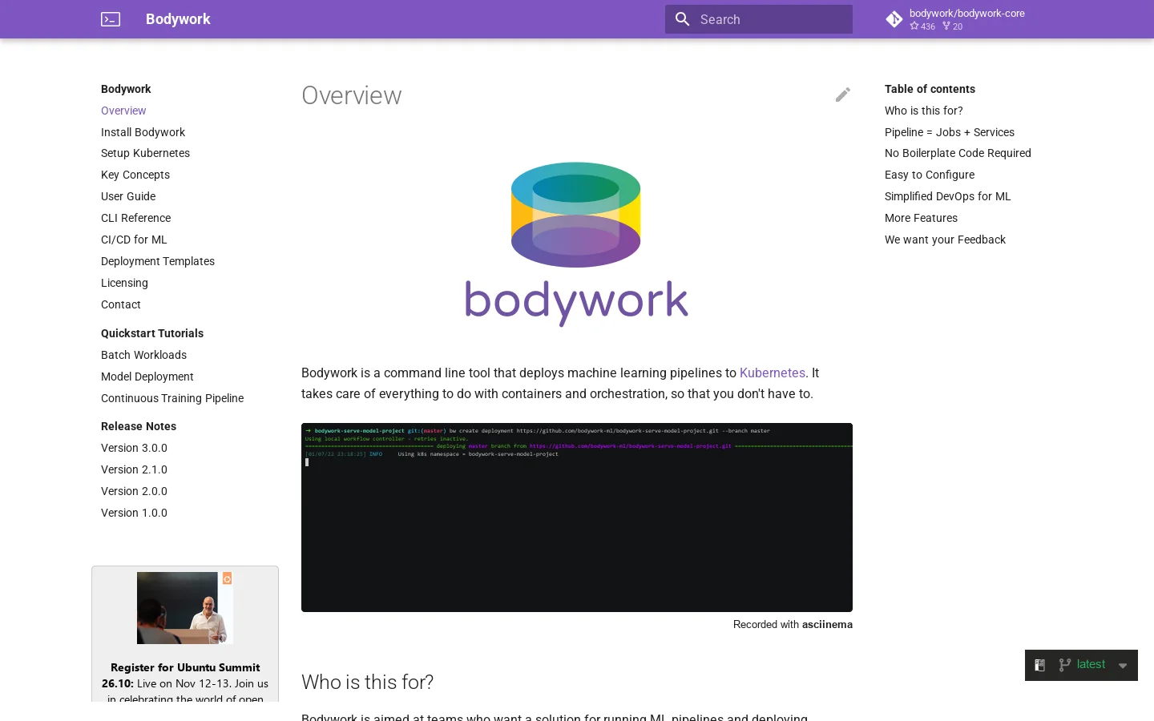Click the Bodywork site title in header
This screenshot has width=1154, height=721.
[178, 19]
